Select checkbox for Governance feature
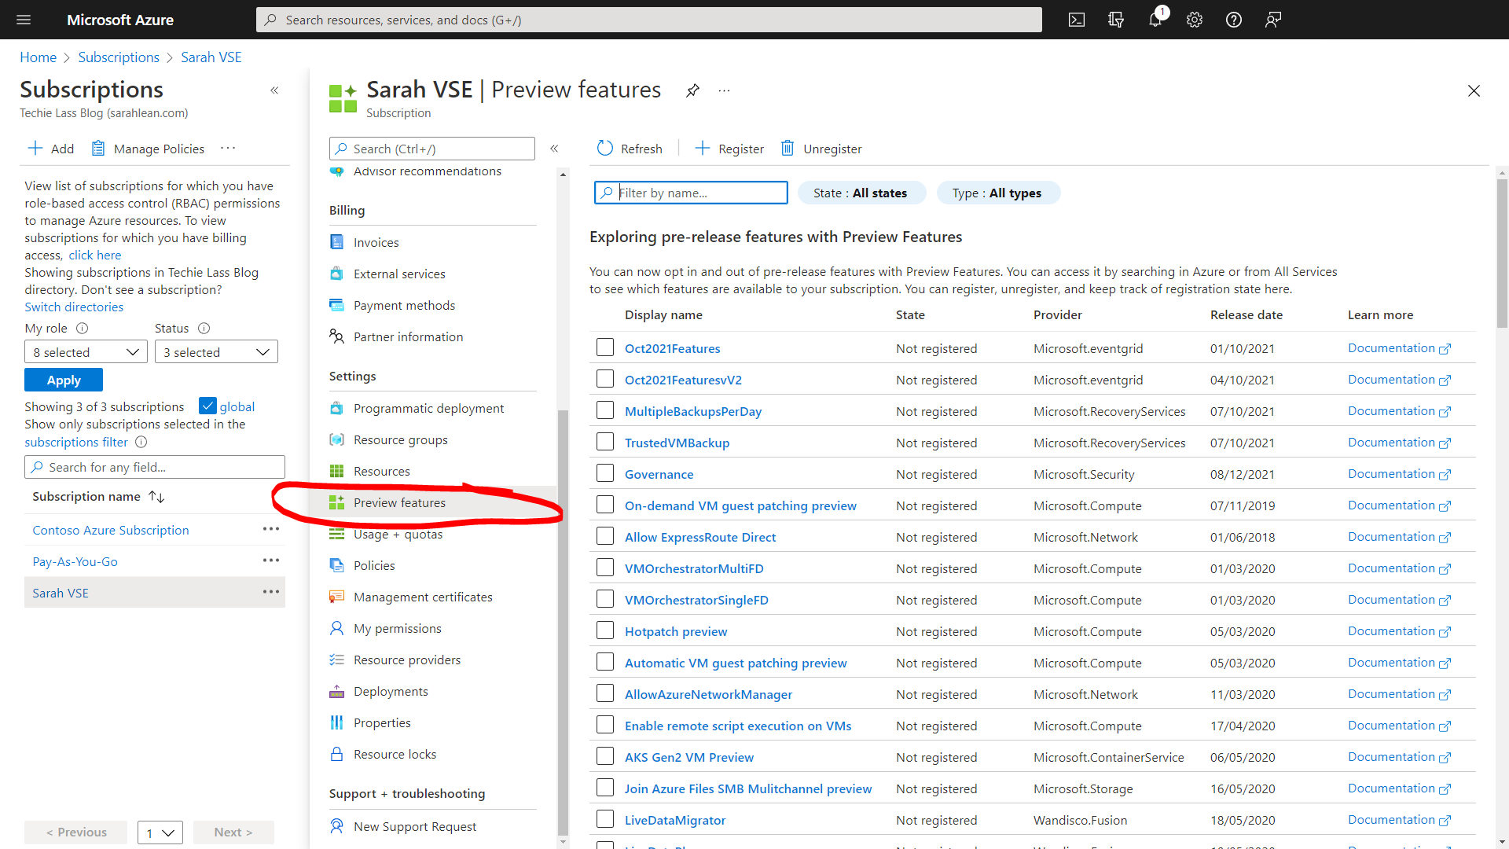Screen dimensions: 1509x849 (x=604, y=473)
